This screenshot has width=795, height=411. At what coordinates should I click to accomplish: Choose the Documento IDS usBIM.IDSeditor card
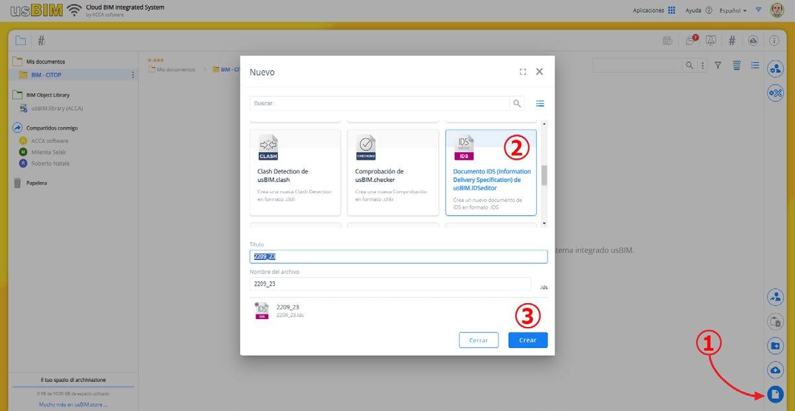(x=491, y=172)
